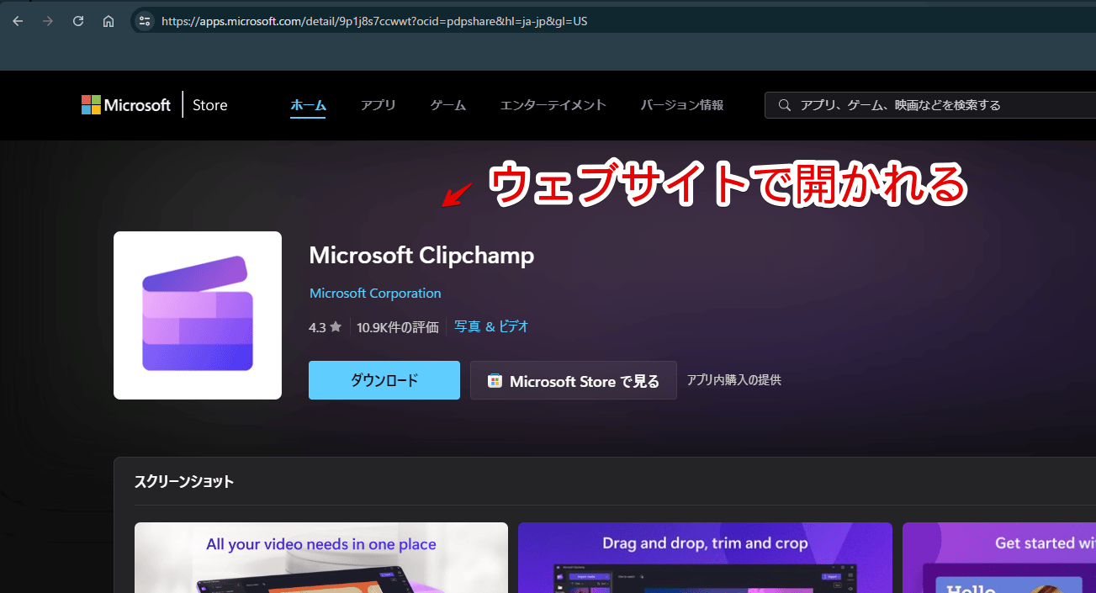Click the Microsoft logo
The image size is (1096, 593).
(x=126, y=105)
